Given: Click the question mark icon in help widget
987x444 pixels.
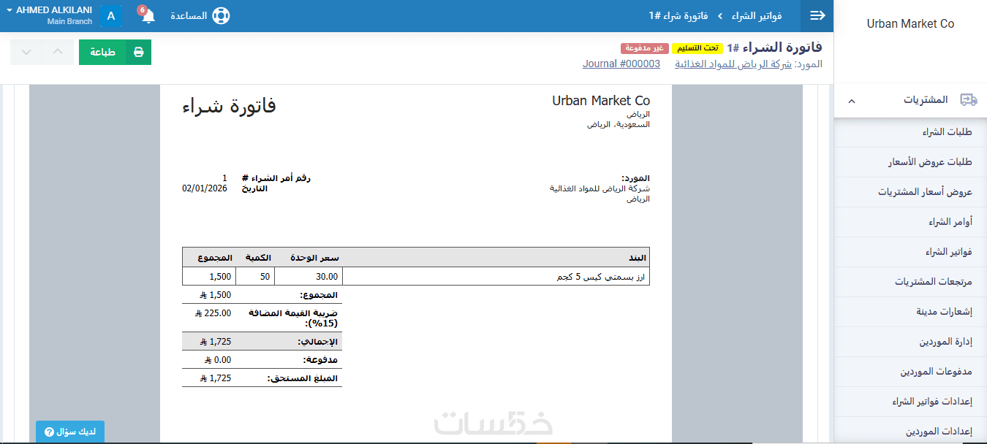Looking at the screenshot, I should [49, 432].
